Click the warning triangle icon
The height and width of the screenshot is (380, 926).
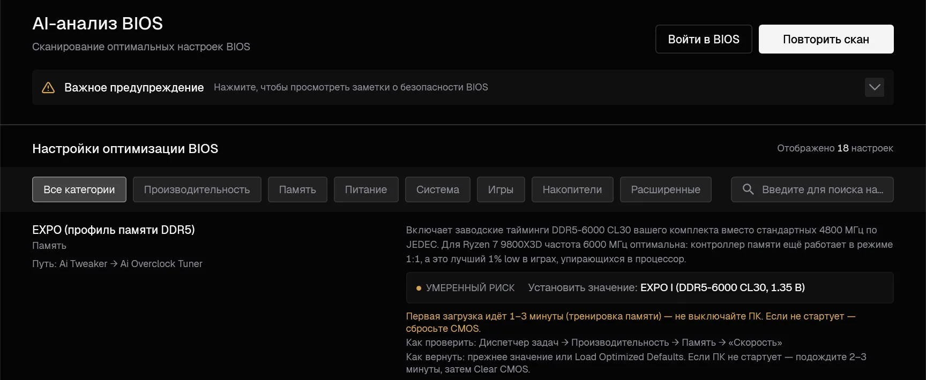pyautogui.click(x=48, y=87)
